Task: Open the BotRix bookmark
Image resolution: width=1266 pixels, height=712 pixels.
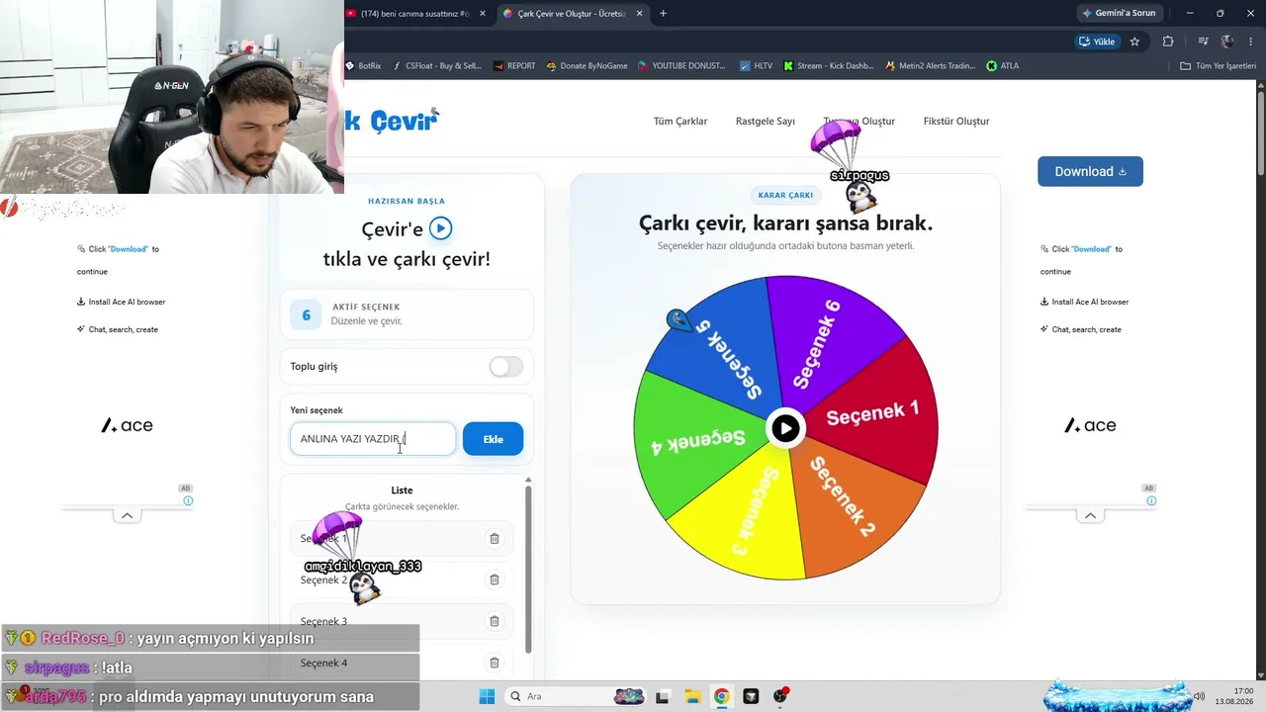Action: [x=363, y=66]
